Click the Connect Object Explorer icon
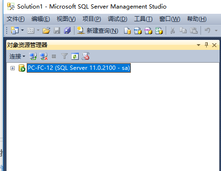This screenshot has height=171, width=221. point(33,56)
